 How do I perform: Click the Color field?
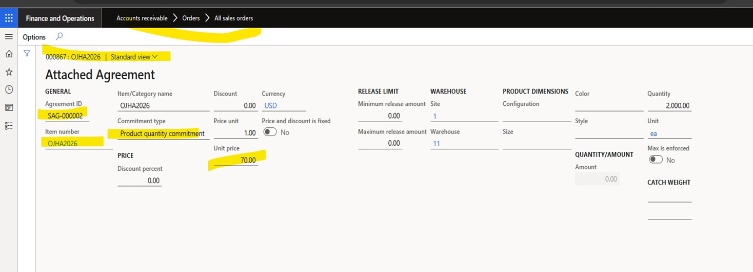(609, 105)
